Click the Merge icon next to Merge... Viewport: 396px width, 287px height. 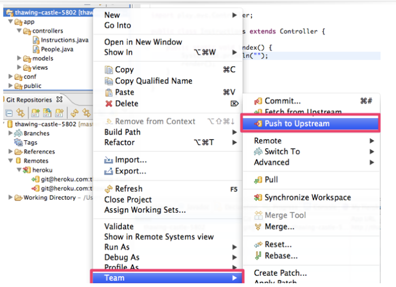(258, 226)
